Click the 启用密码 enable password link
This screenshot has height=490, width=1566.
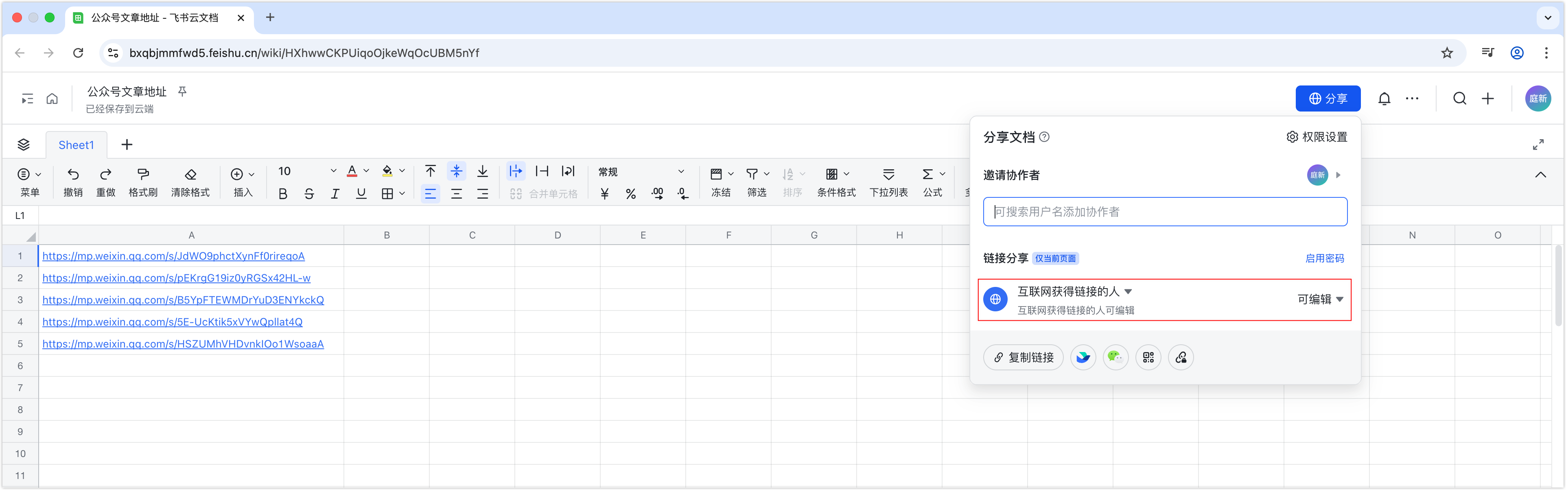(1324, 258)
